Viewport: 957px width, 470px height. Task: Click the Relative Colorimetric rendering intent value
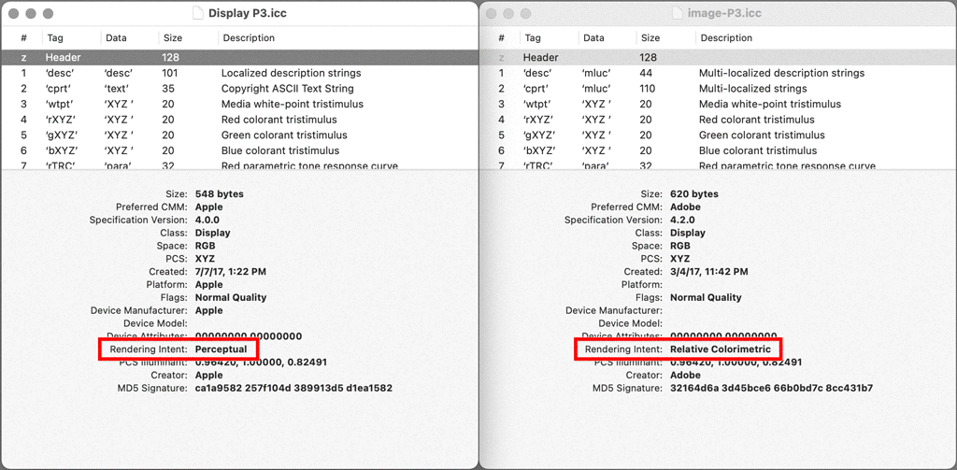(721, 349)
